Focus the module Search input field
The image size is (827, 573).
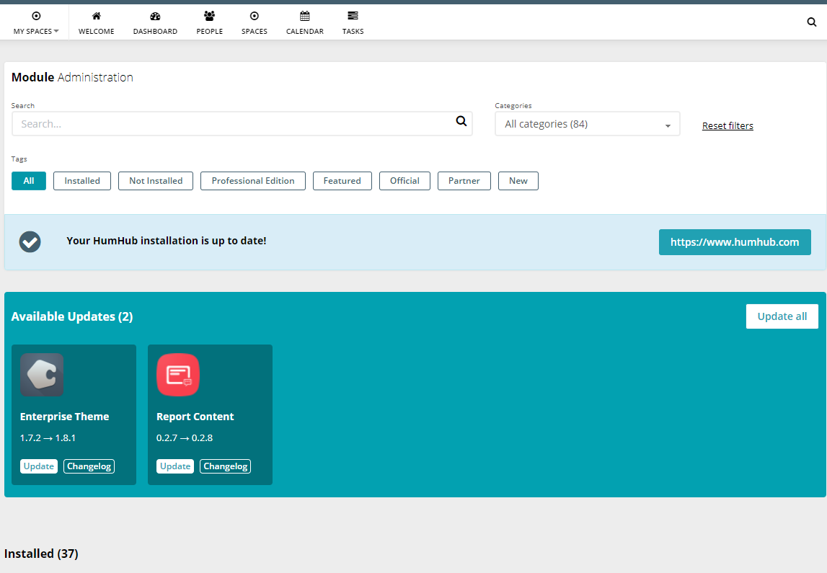[x=242, y=124]
